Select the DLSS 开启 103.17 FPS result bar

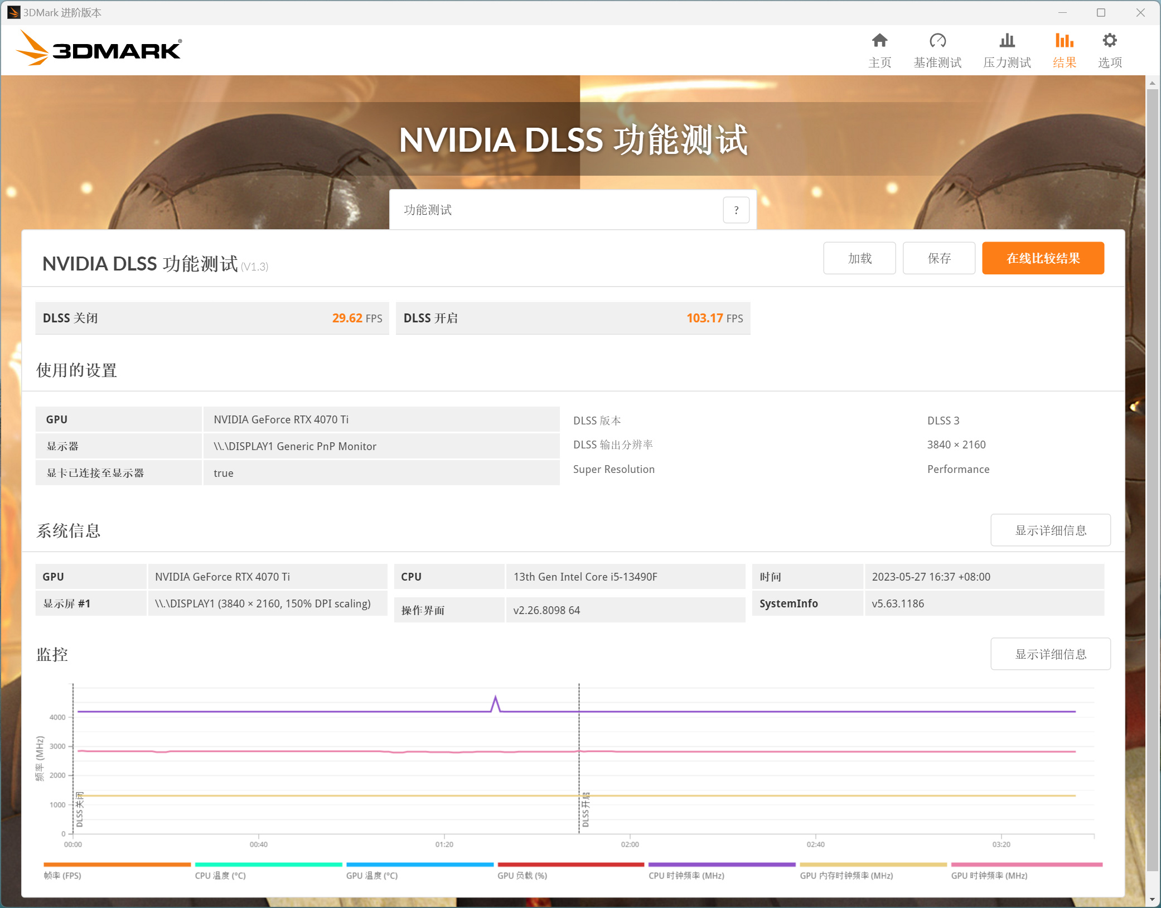573,318
